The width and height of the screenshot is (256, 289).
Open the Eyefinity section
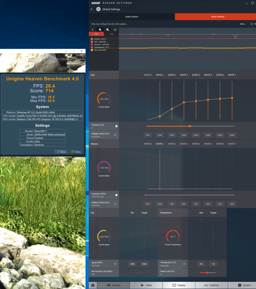coord(211,285)
